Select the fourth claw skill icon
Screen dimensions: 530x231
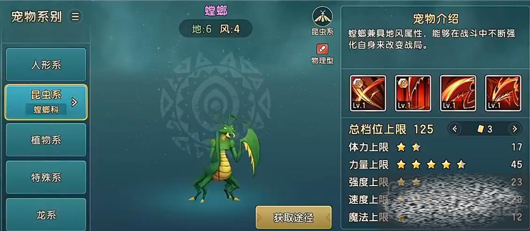pyautogui.click(x=503, y=93)
